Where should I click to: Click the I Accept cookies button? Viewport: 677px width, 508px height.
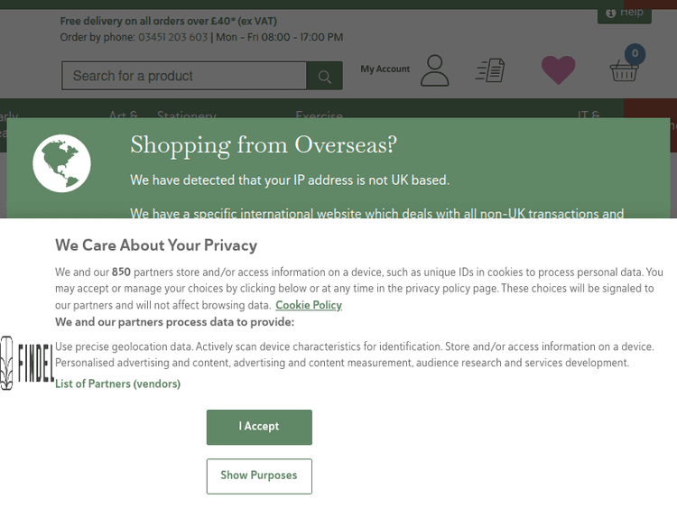(x=259, y=427)
